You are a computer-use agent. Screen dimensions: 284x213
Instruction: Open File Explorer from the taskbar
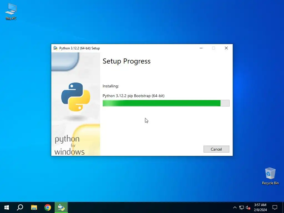point(34,207)
